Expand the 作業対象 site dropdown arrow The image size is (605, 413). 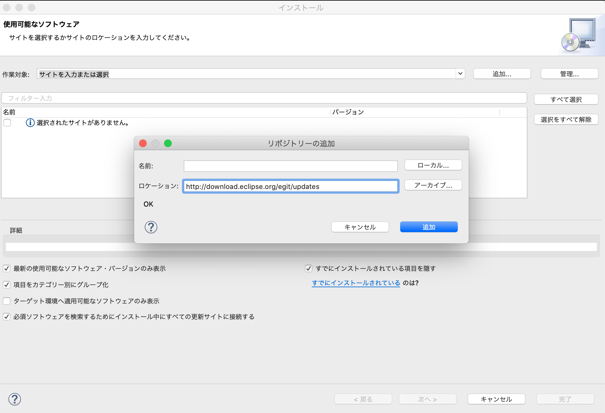(460, 74)
